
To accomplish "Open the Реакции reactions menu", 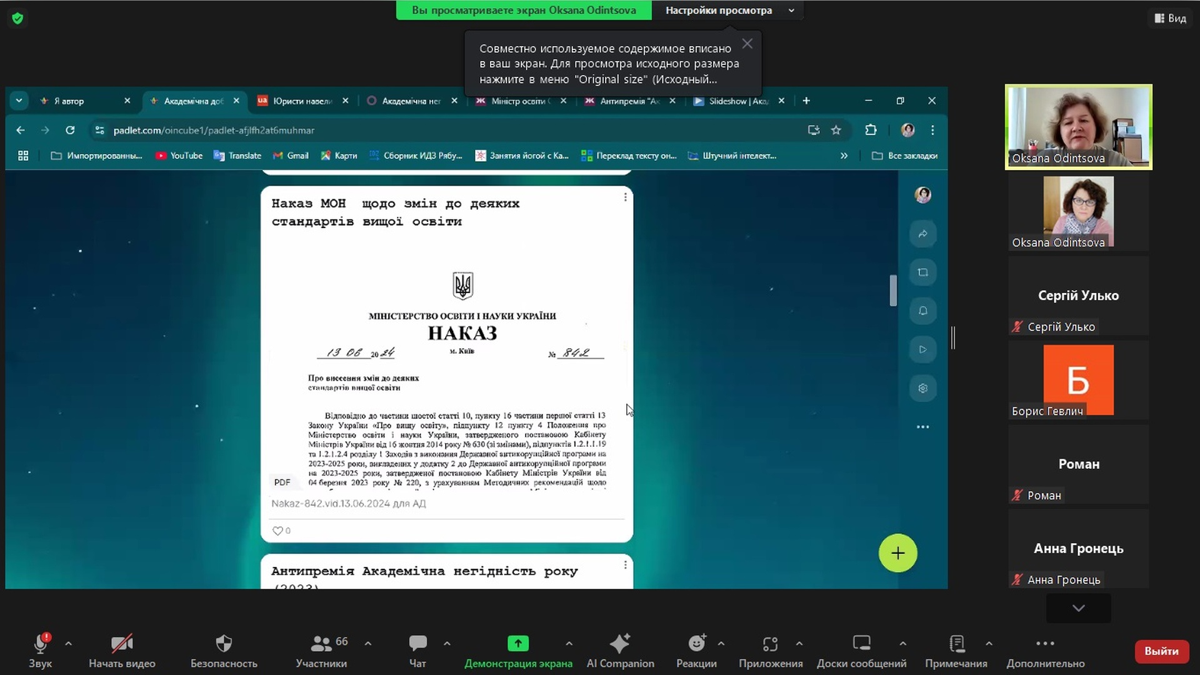I will point(696,650).
